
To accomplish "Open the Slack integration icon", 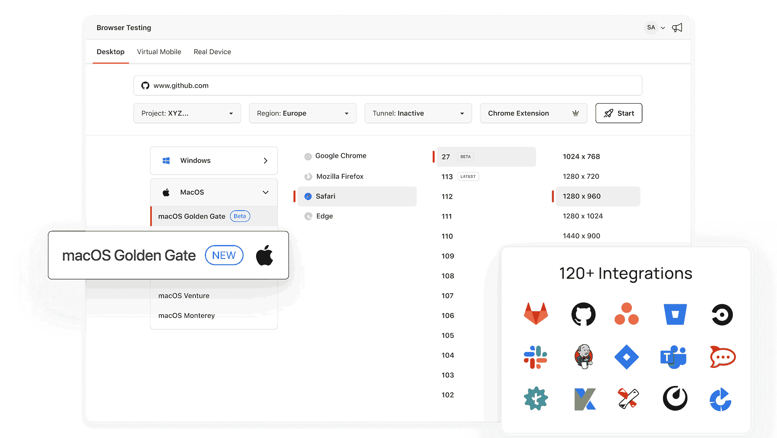I will 535,357.
